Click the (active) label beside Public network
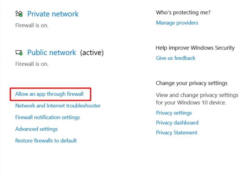The height and width of the screenshot is (176, 246). [x=92, y=53]
